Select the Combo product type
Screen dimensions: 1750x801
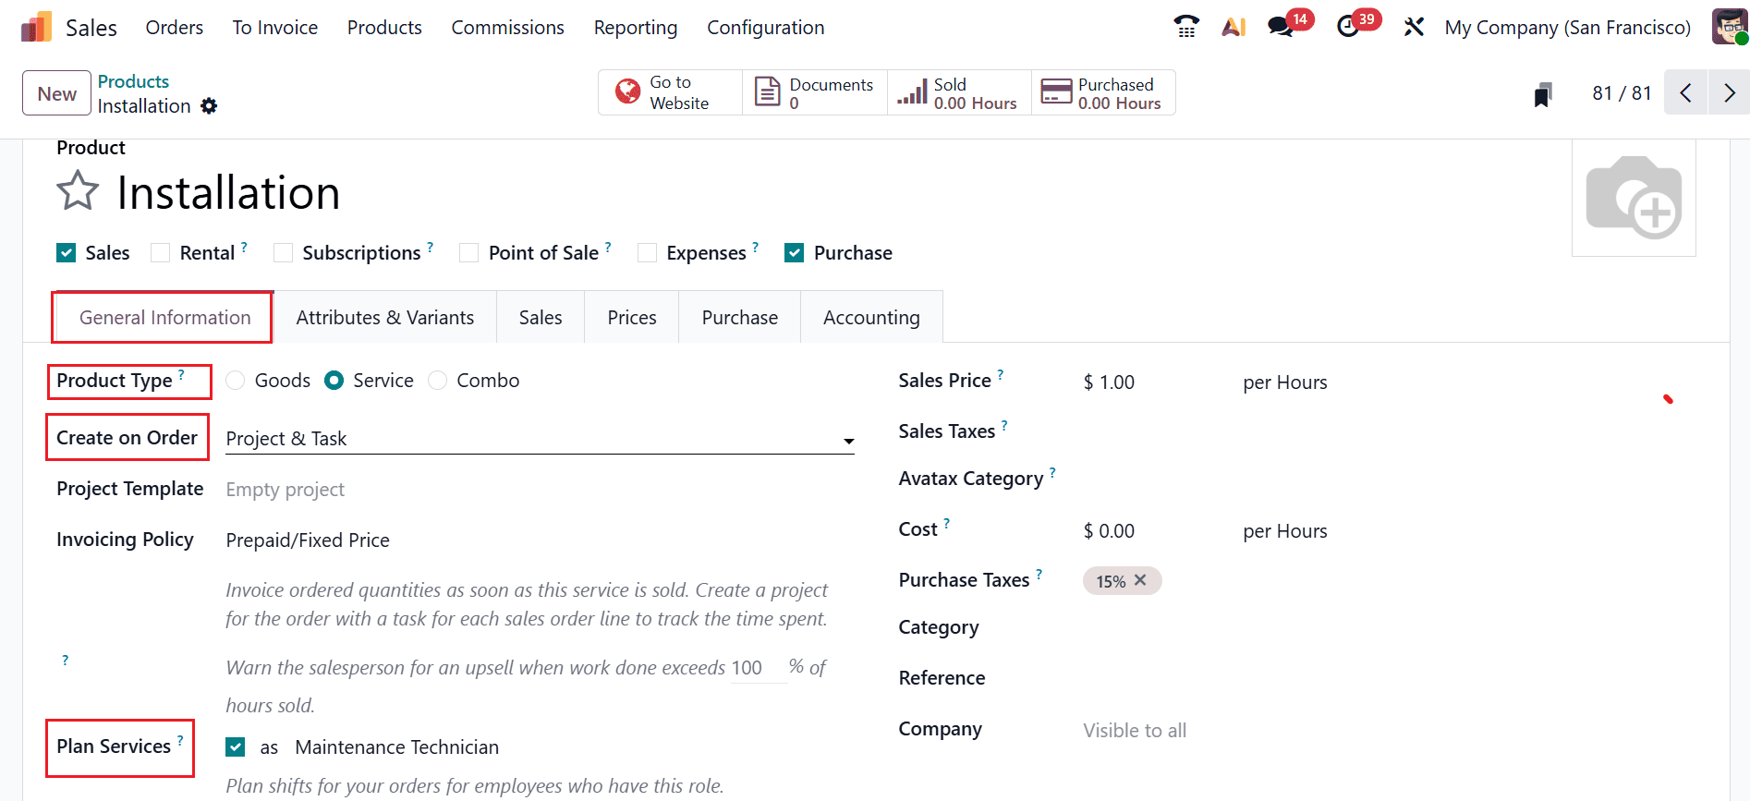pyautogui.click(x=438, y=381)
